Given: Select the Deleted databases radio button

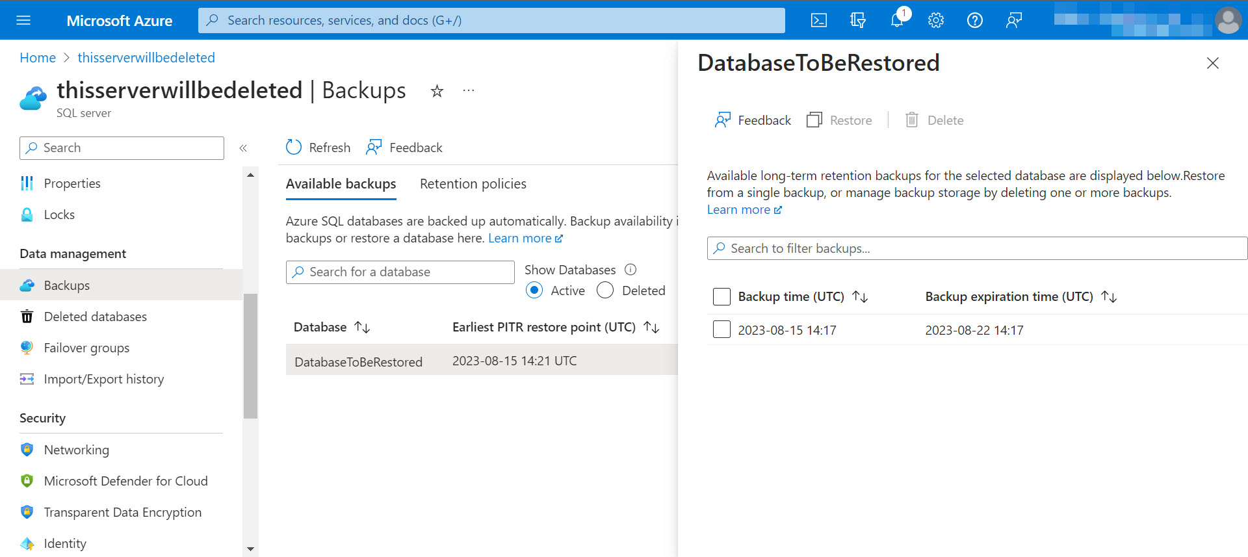Looking at the screenshot, I should (x=605, y=291).
